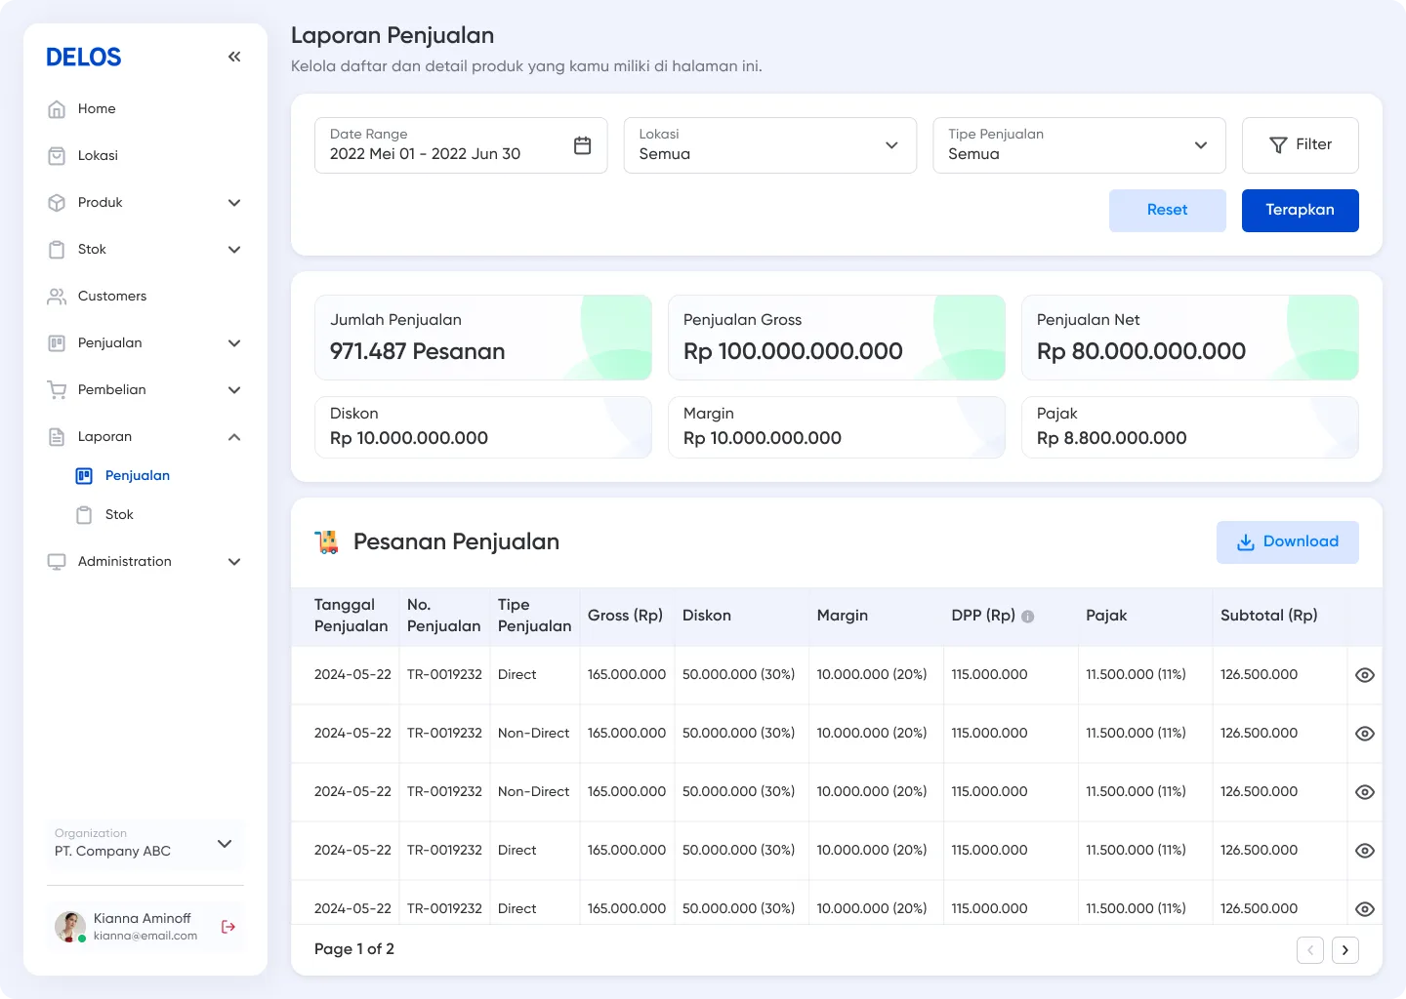Click the eye icon on fourth order row
The height and width of the screenshot is (999, 1406).
click(x=1365, y=851)
